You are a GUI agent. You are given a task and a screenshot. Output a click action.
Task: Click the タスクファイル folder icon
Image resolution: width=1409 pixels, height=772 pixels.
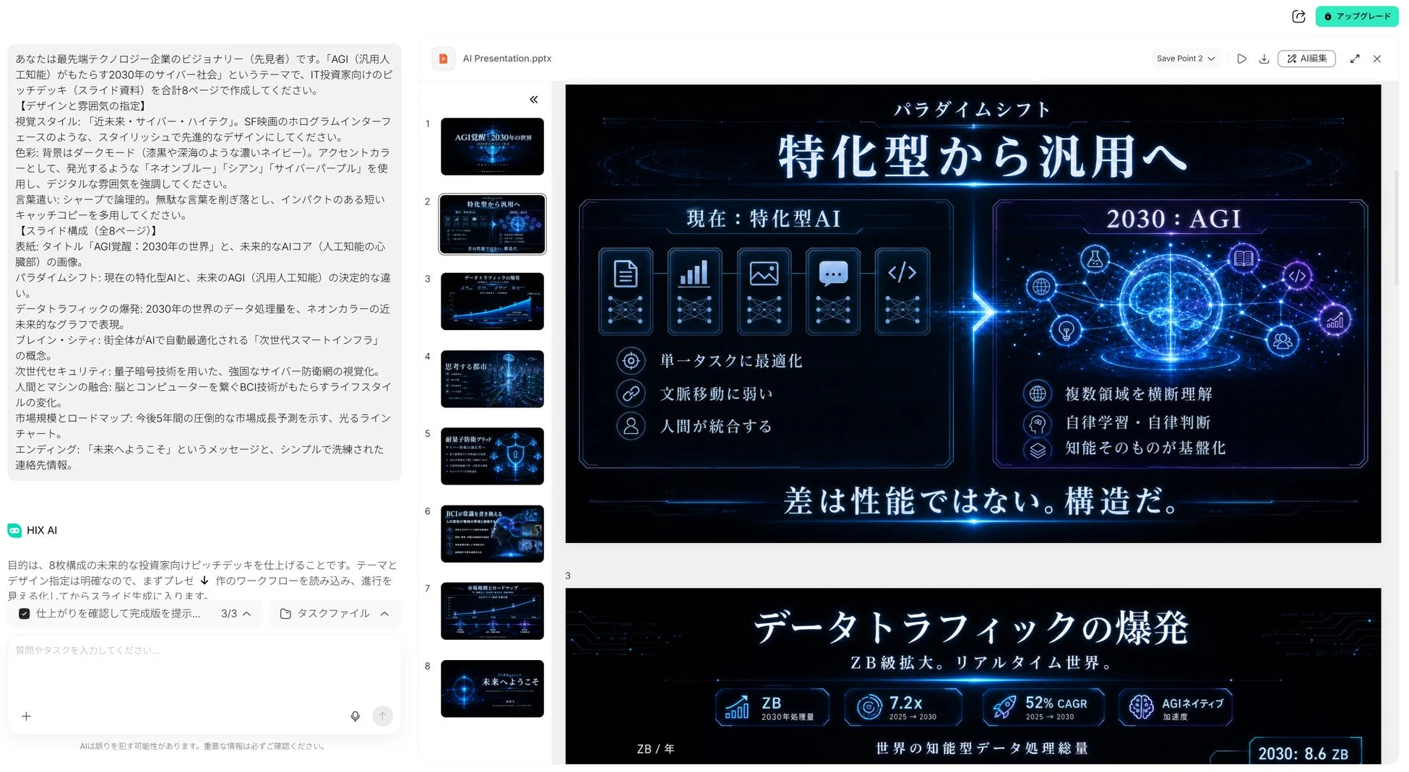pos(285,613)
